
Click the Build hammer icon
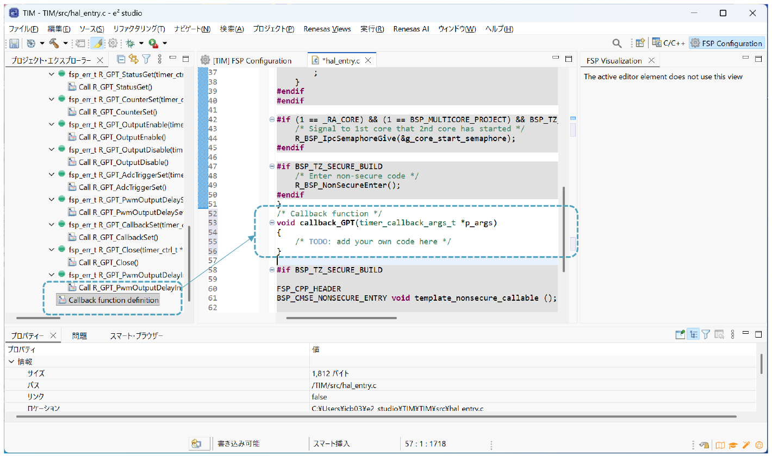click(x=54, y=43)
